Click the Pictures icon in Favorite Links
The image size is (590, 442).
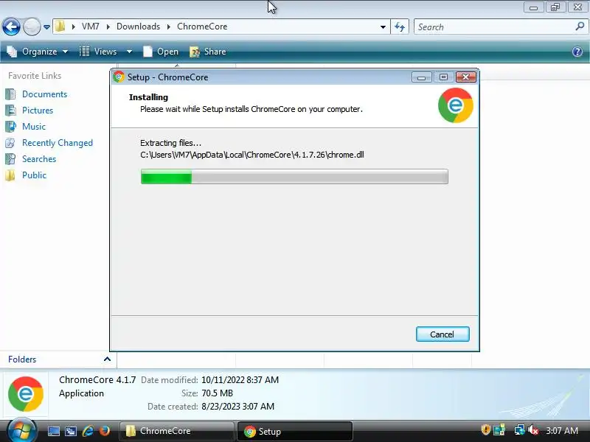coord(10,110)
